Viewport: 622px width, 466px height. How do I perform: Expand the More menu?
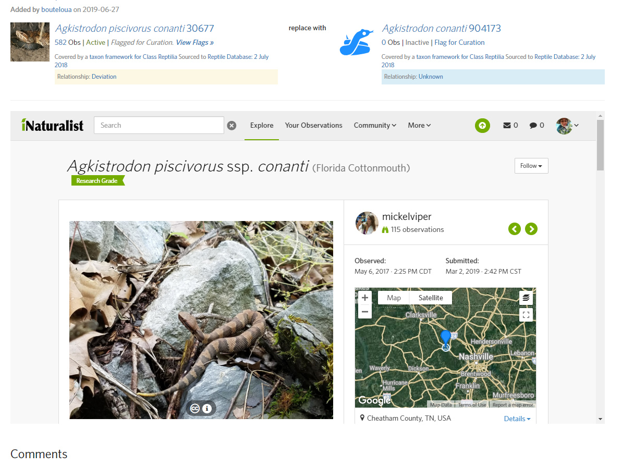pyautogui.click(x=419, y=125)
